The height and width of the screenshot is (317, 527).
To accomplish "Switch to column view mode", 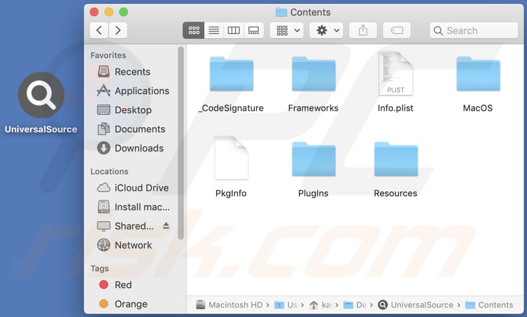I will point(233,30).
